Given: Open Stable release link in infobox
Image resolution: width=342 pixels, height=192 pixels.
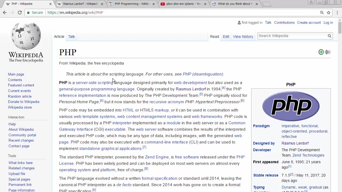Looking at the screenshot, I should pyautogui.click(x=266, y=175).
